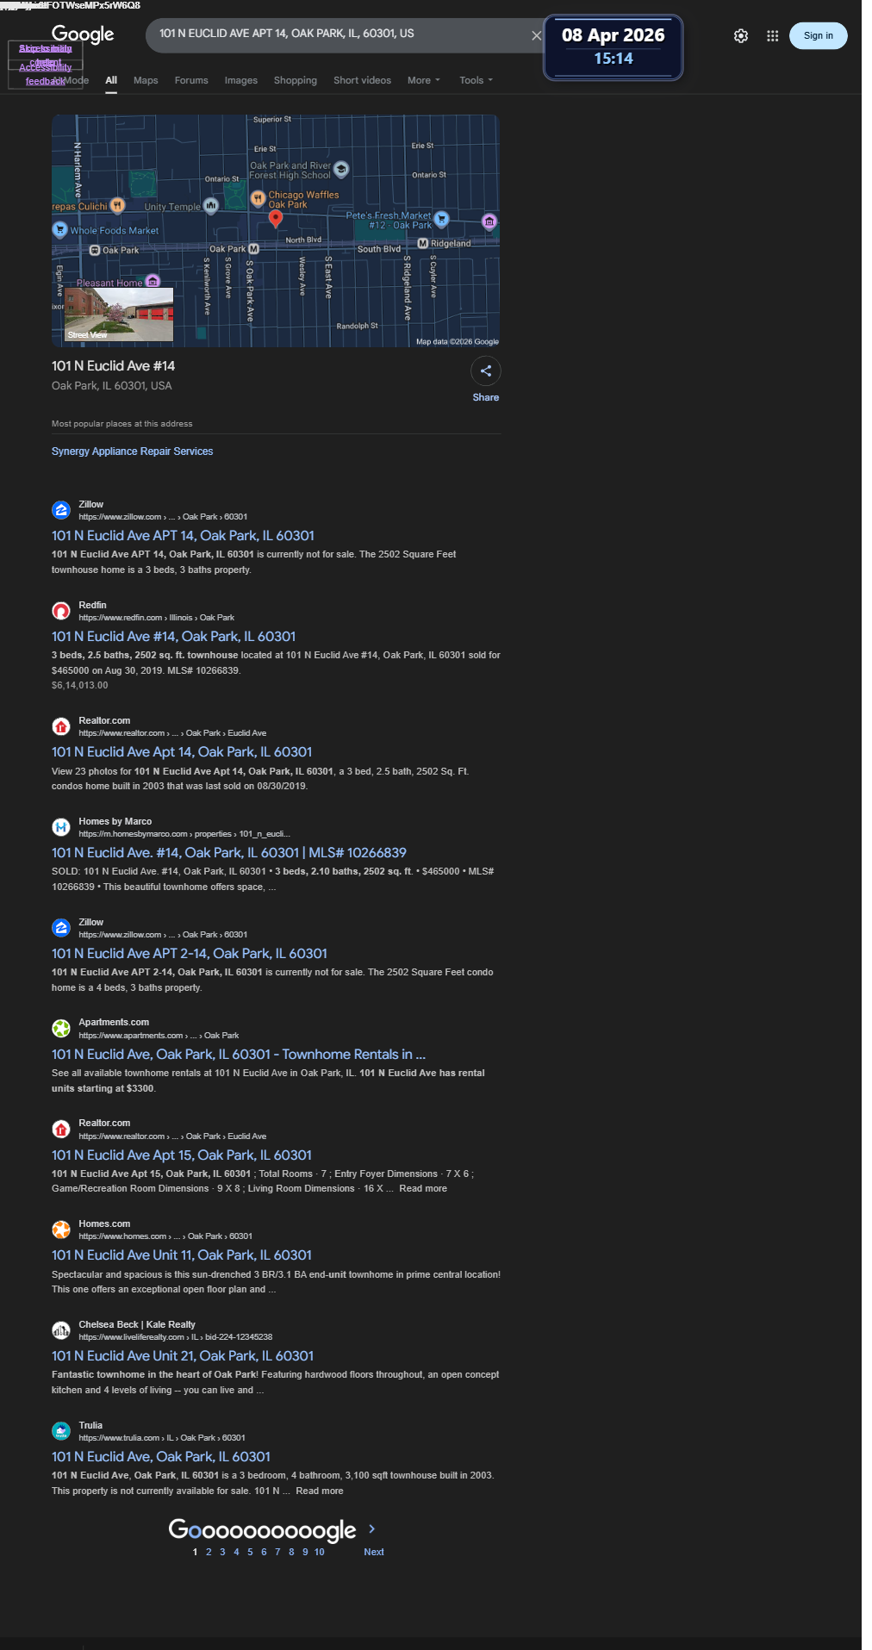The width and height of the screenshot is (872, 1650).
Task: Open Synergy Appliance Repair Services link
Action: coord(132,451)
